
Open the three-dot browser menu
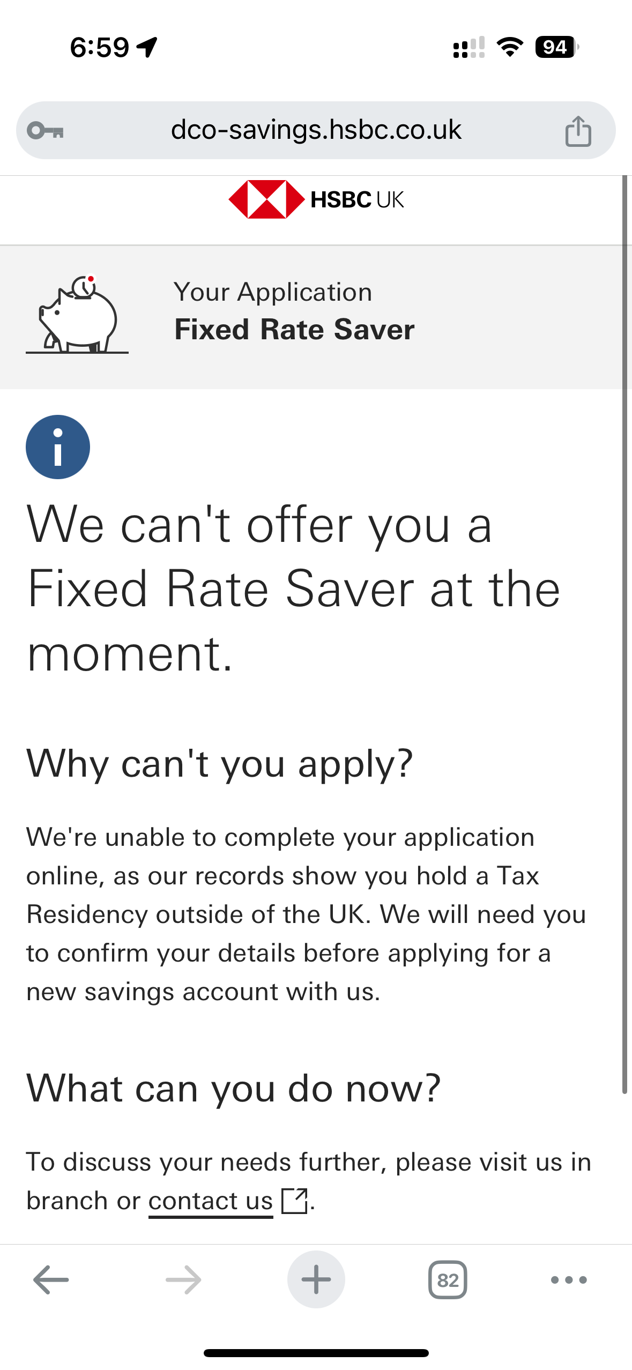(x=569, y=1280)
